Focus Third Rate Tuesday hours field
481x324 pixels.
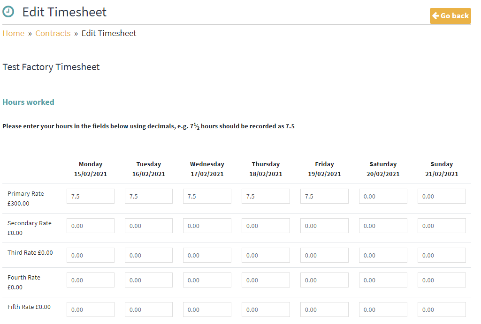148,255
